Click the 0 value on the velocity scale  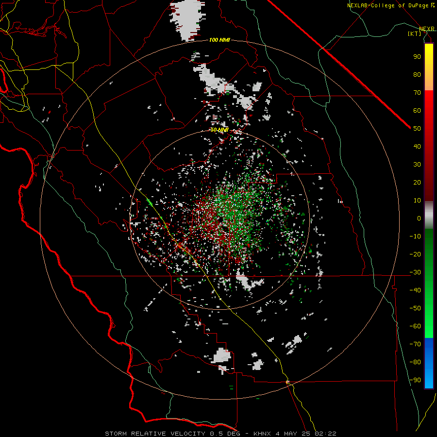(x=419, y=218)
